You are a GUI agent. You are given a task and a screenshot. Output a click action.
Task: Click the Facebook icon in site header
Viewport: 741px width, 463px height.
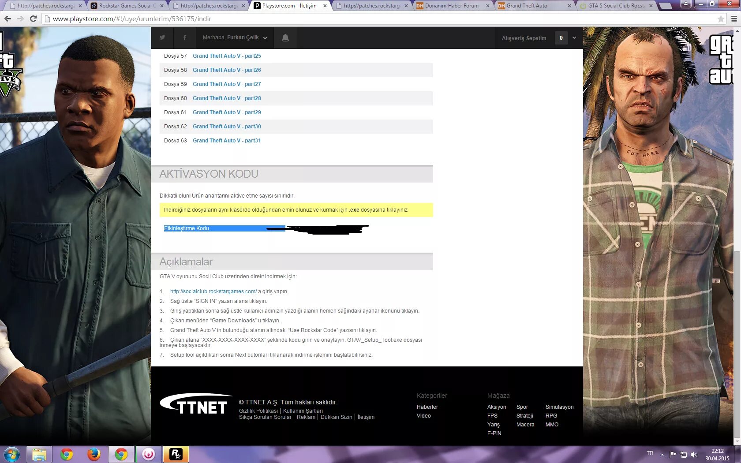coord(185,37)
